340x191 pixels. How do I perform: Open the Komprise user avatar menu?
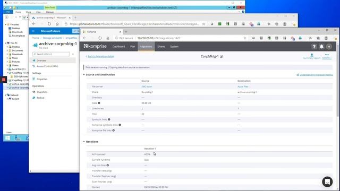point(329,47)
